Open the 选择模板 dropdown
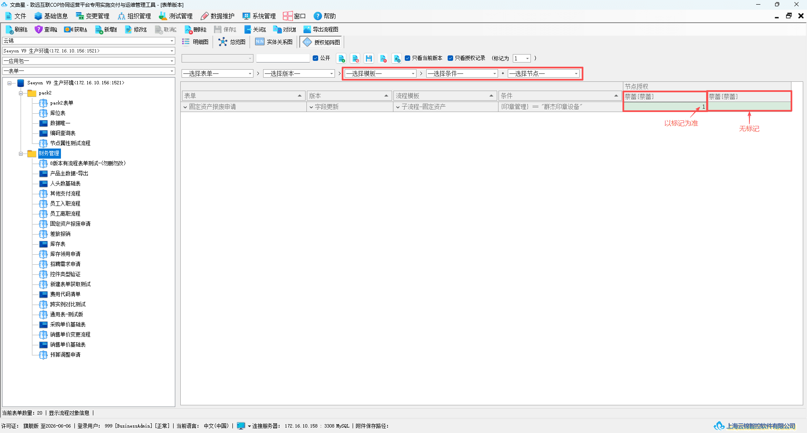Image resolution: width=807 pixels, height=433 pixels. coord(380,73)
